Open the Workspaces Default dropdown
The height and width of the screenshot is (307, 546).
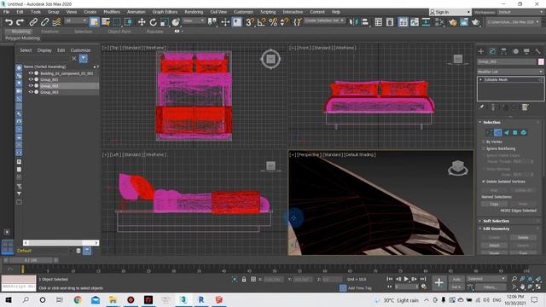coord(520,12)
